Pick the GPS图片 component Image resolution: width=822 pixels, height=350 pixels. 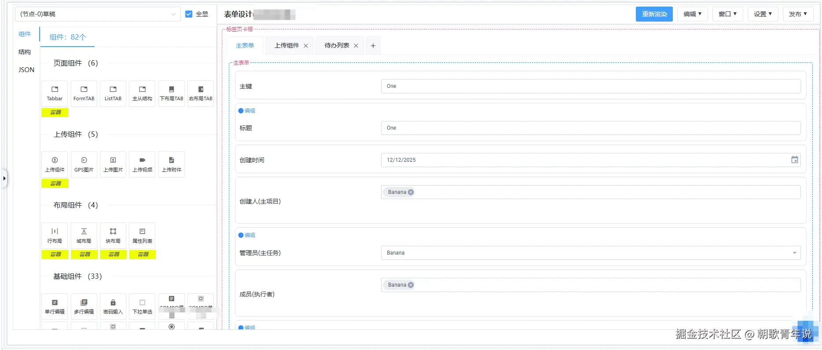click(84, 164)
